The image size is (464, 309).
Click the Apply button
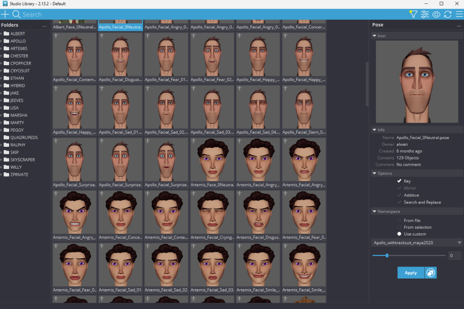click(411, 273)
